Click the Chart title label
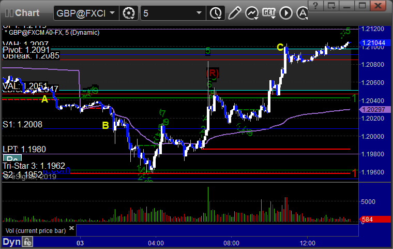Viewport: 393px width, 249px height. coord(27,13)
